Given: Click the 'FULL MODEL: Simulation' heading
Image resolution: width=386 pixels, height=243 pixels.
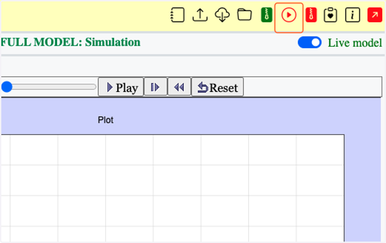Looking at the screenshot, I should [71, 42].
